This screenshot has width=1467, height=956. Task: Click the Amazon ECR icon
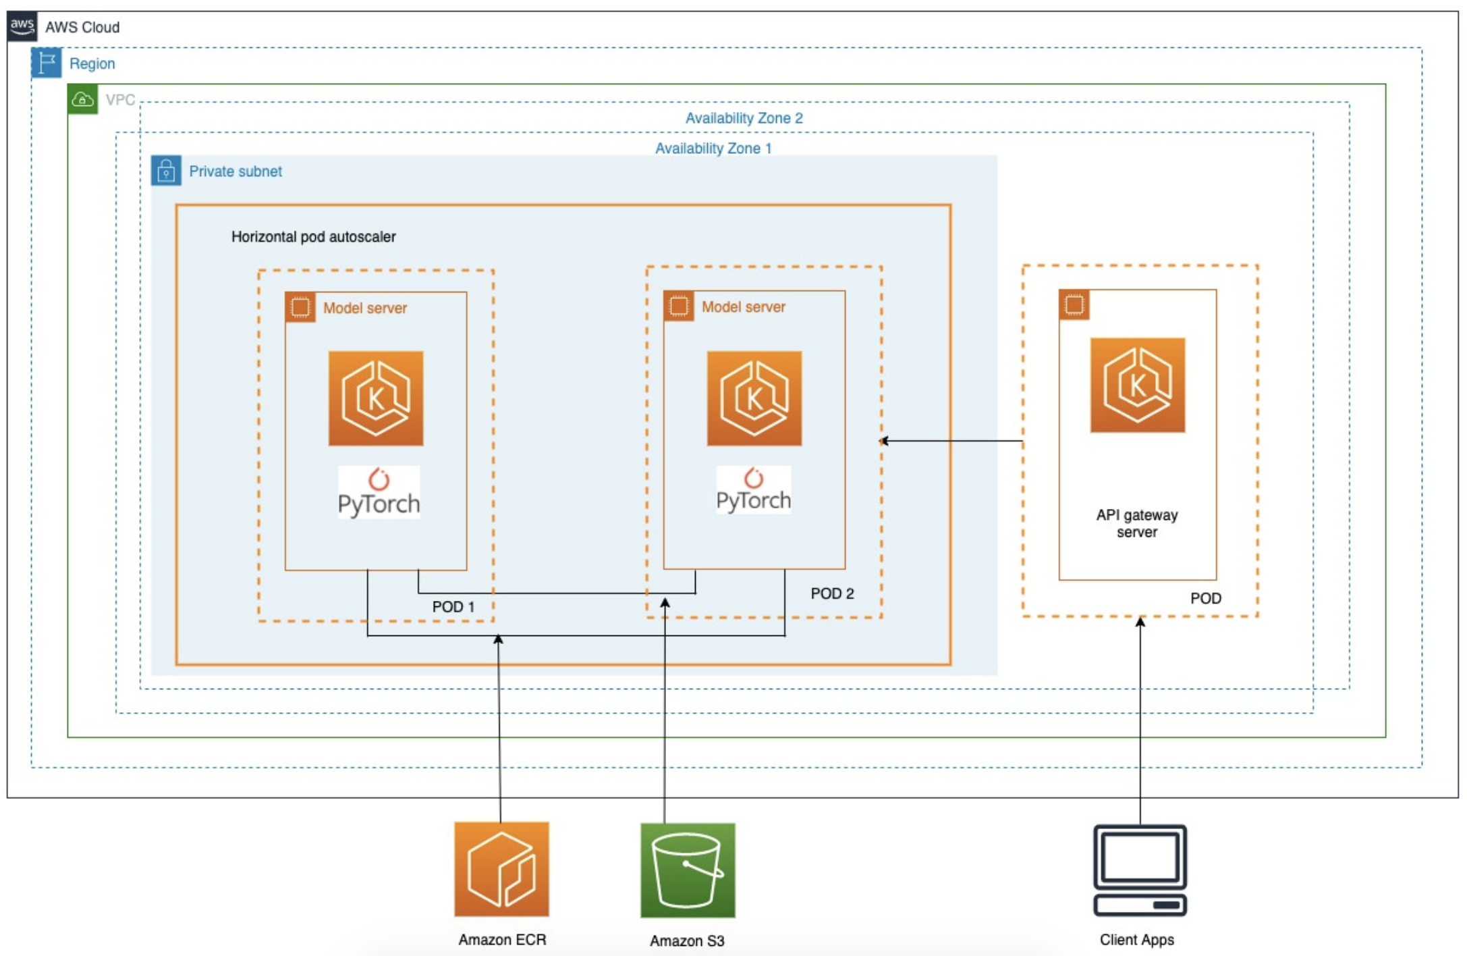click(x=501, y=869)
